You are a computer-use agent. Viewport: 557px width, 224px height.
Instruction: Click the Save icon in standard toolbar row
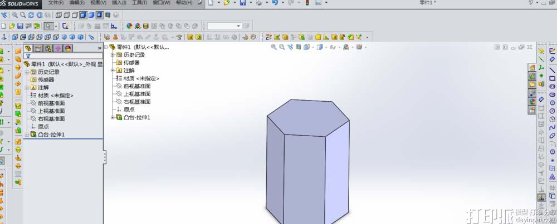coord(20,26)
